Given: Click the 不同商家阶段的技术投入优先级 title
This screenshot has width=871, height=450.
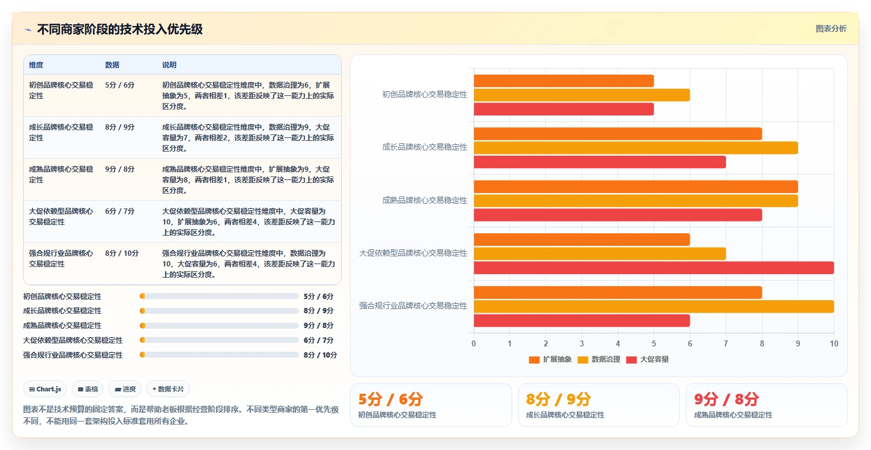Looking at the screenshot, I should tap(120, 30).
